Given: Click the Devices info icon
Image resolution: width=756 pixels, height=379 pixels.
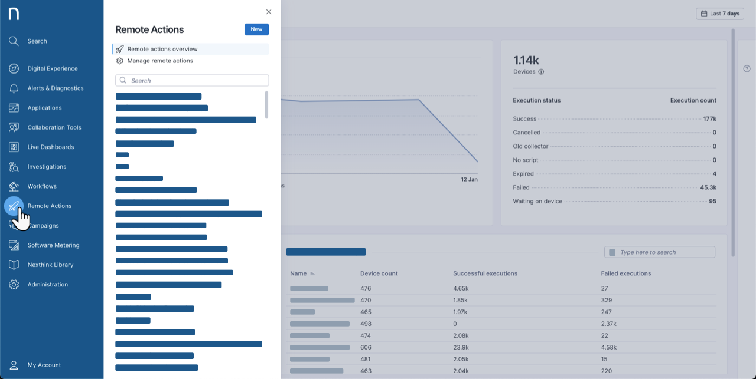Looking at the screenshot, I should [x=541, y=72].
